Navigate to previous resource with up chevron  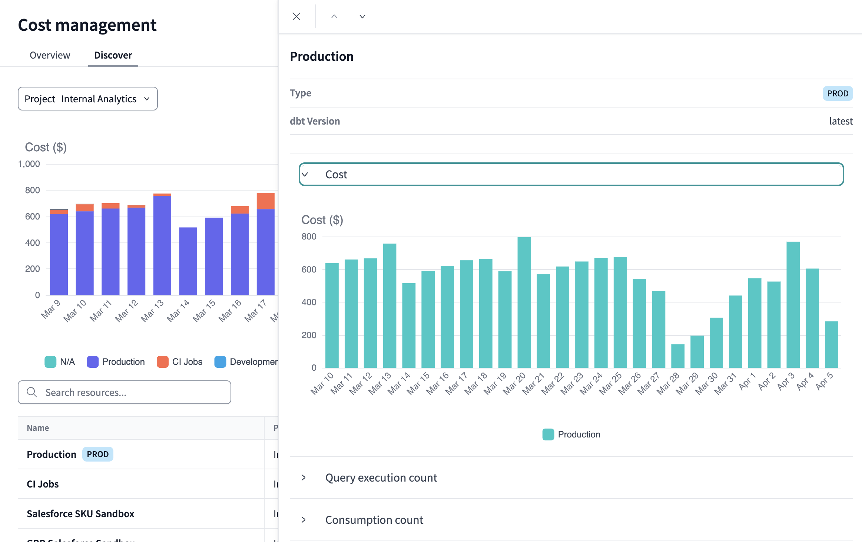pos(334,16)
